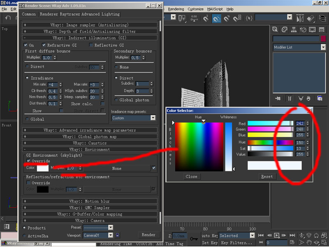Click the Pin Stack icon
The width and height of the screenshot is (329, 247).
[278, 98]
